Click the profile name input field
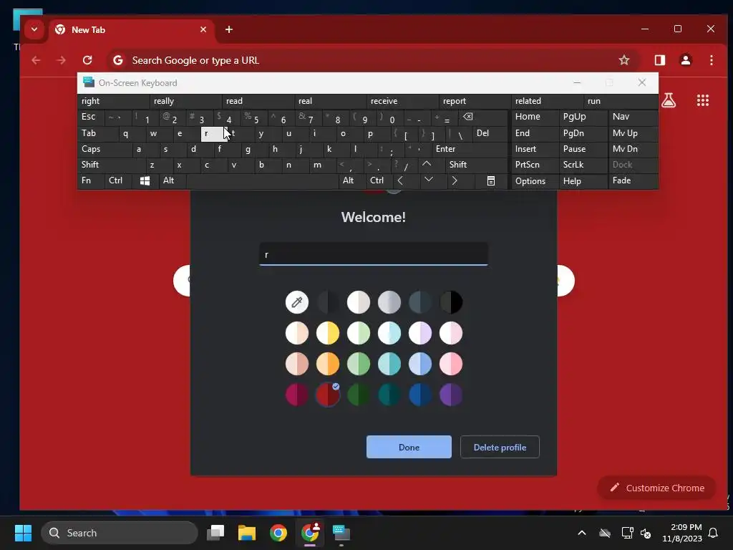This screenshot has height=550, width=733. tap(374, 254)
